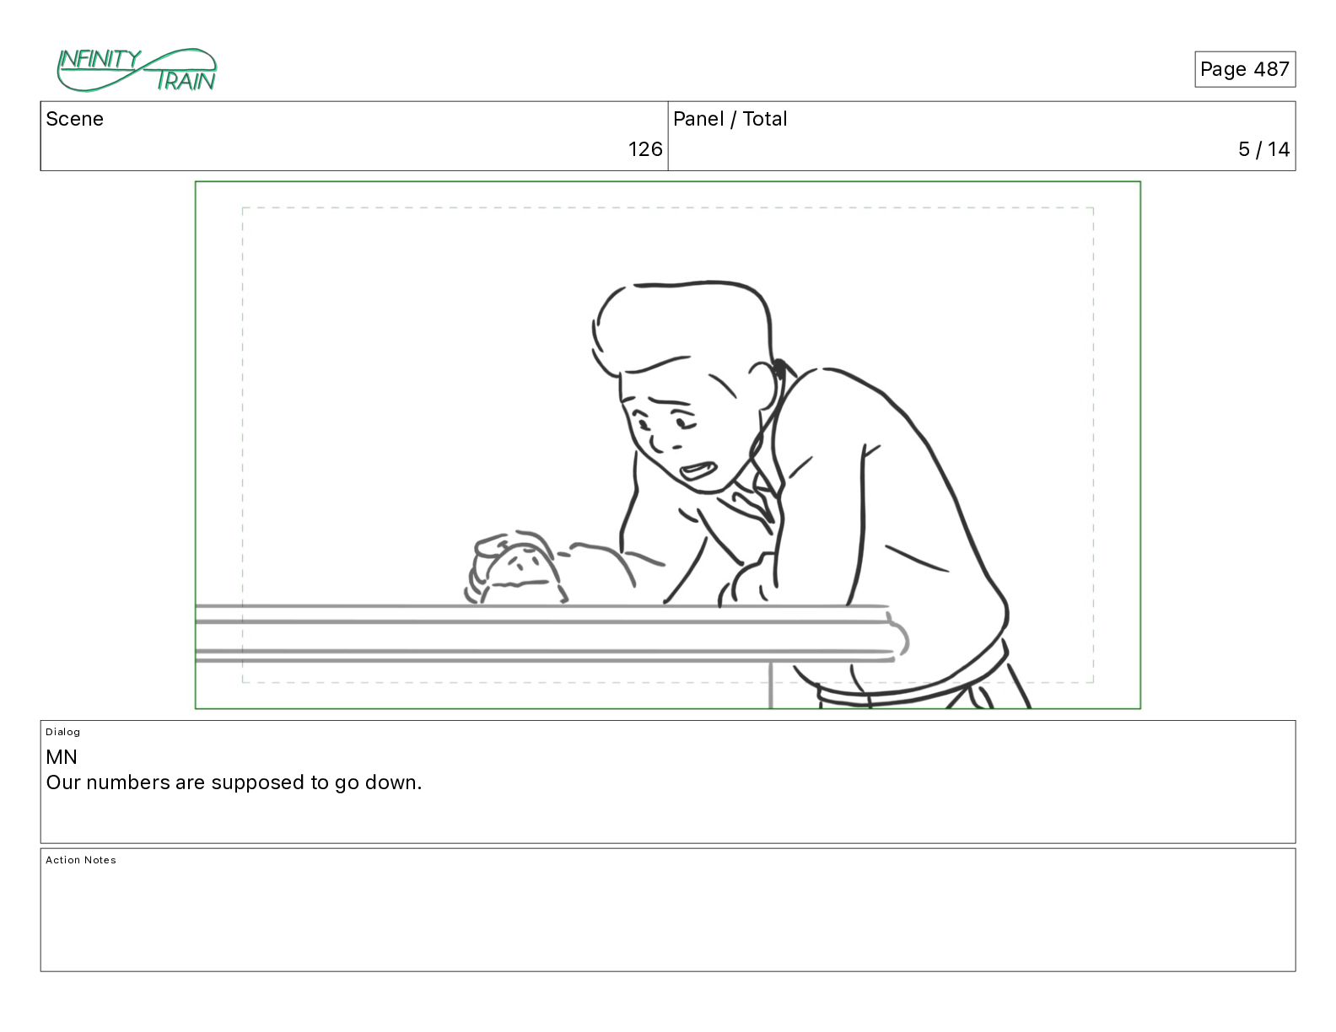This screenshot has width=1336, height=1032.
Task: Select the Scene label text
Action: tap(75, 119)
